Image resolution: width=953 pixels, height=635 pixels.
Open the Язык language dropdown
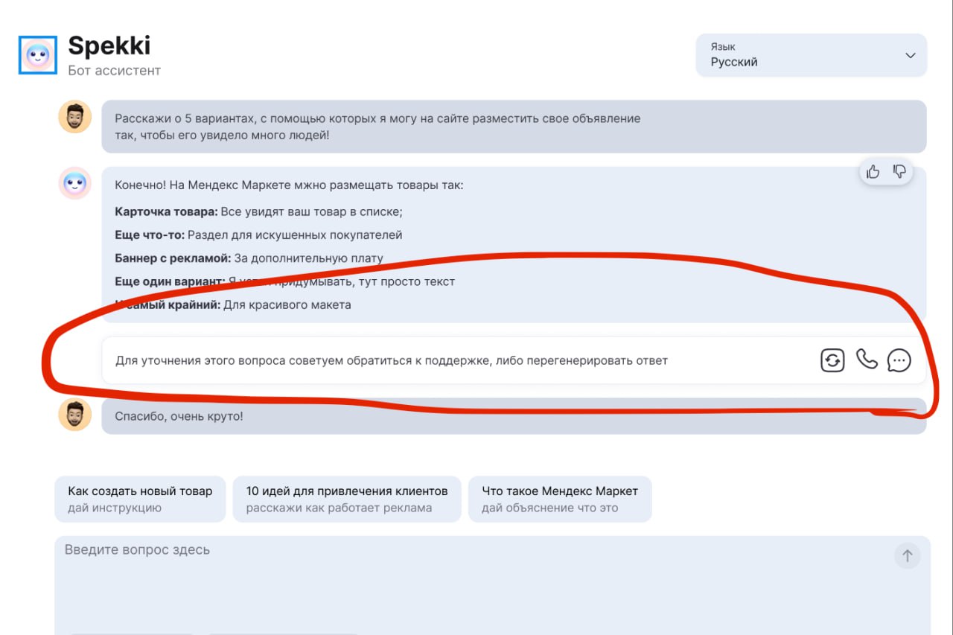(x=812, y=55)
